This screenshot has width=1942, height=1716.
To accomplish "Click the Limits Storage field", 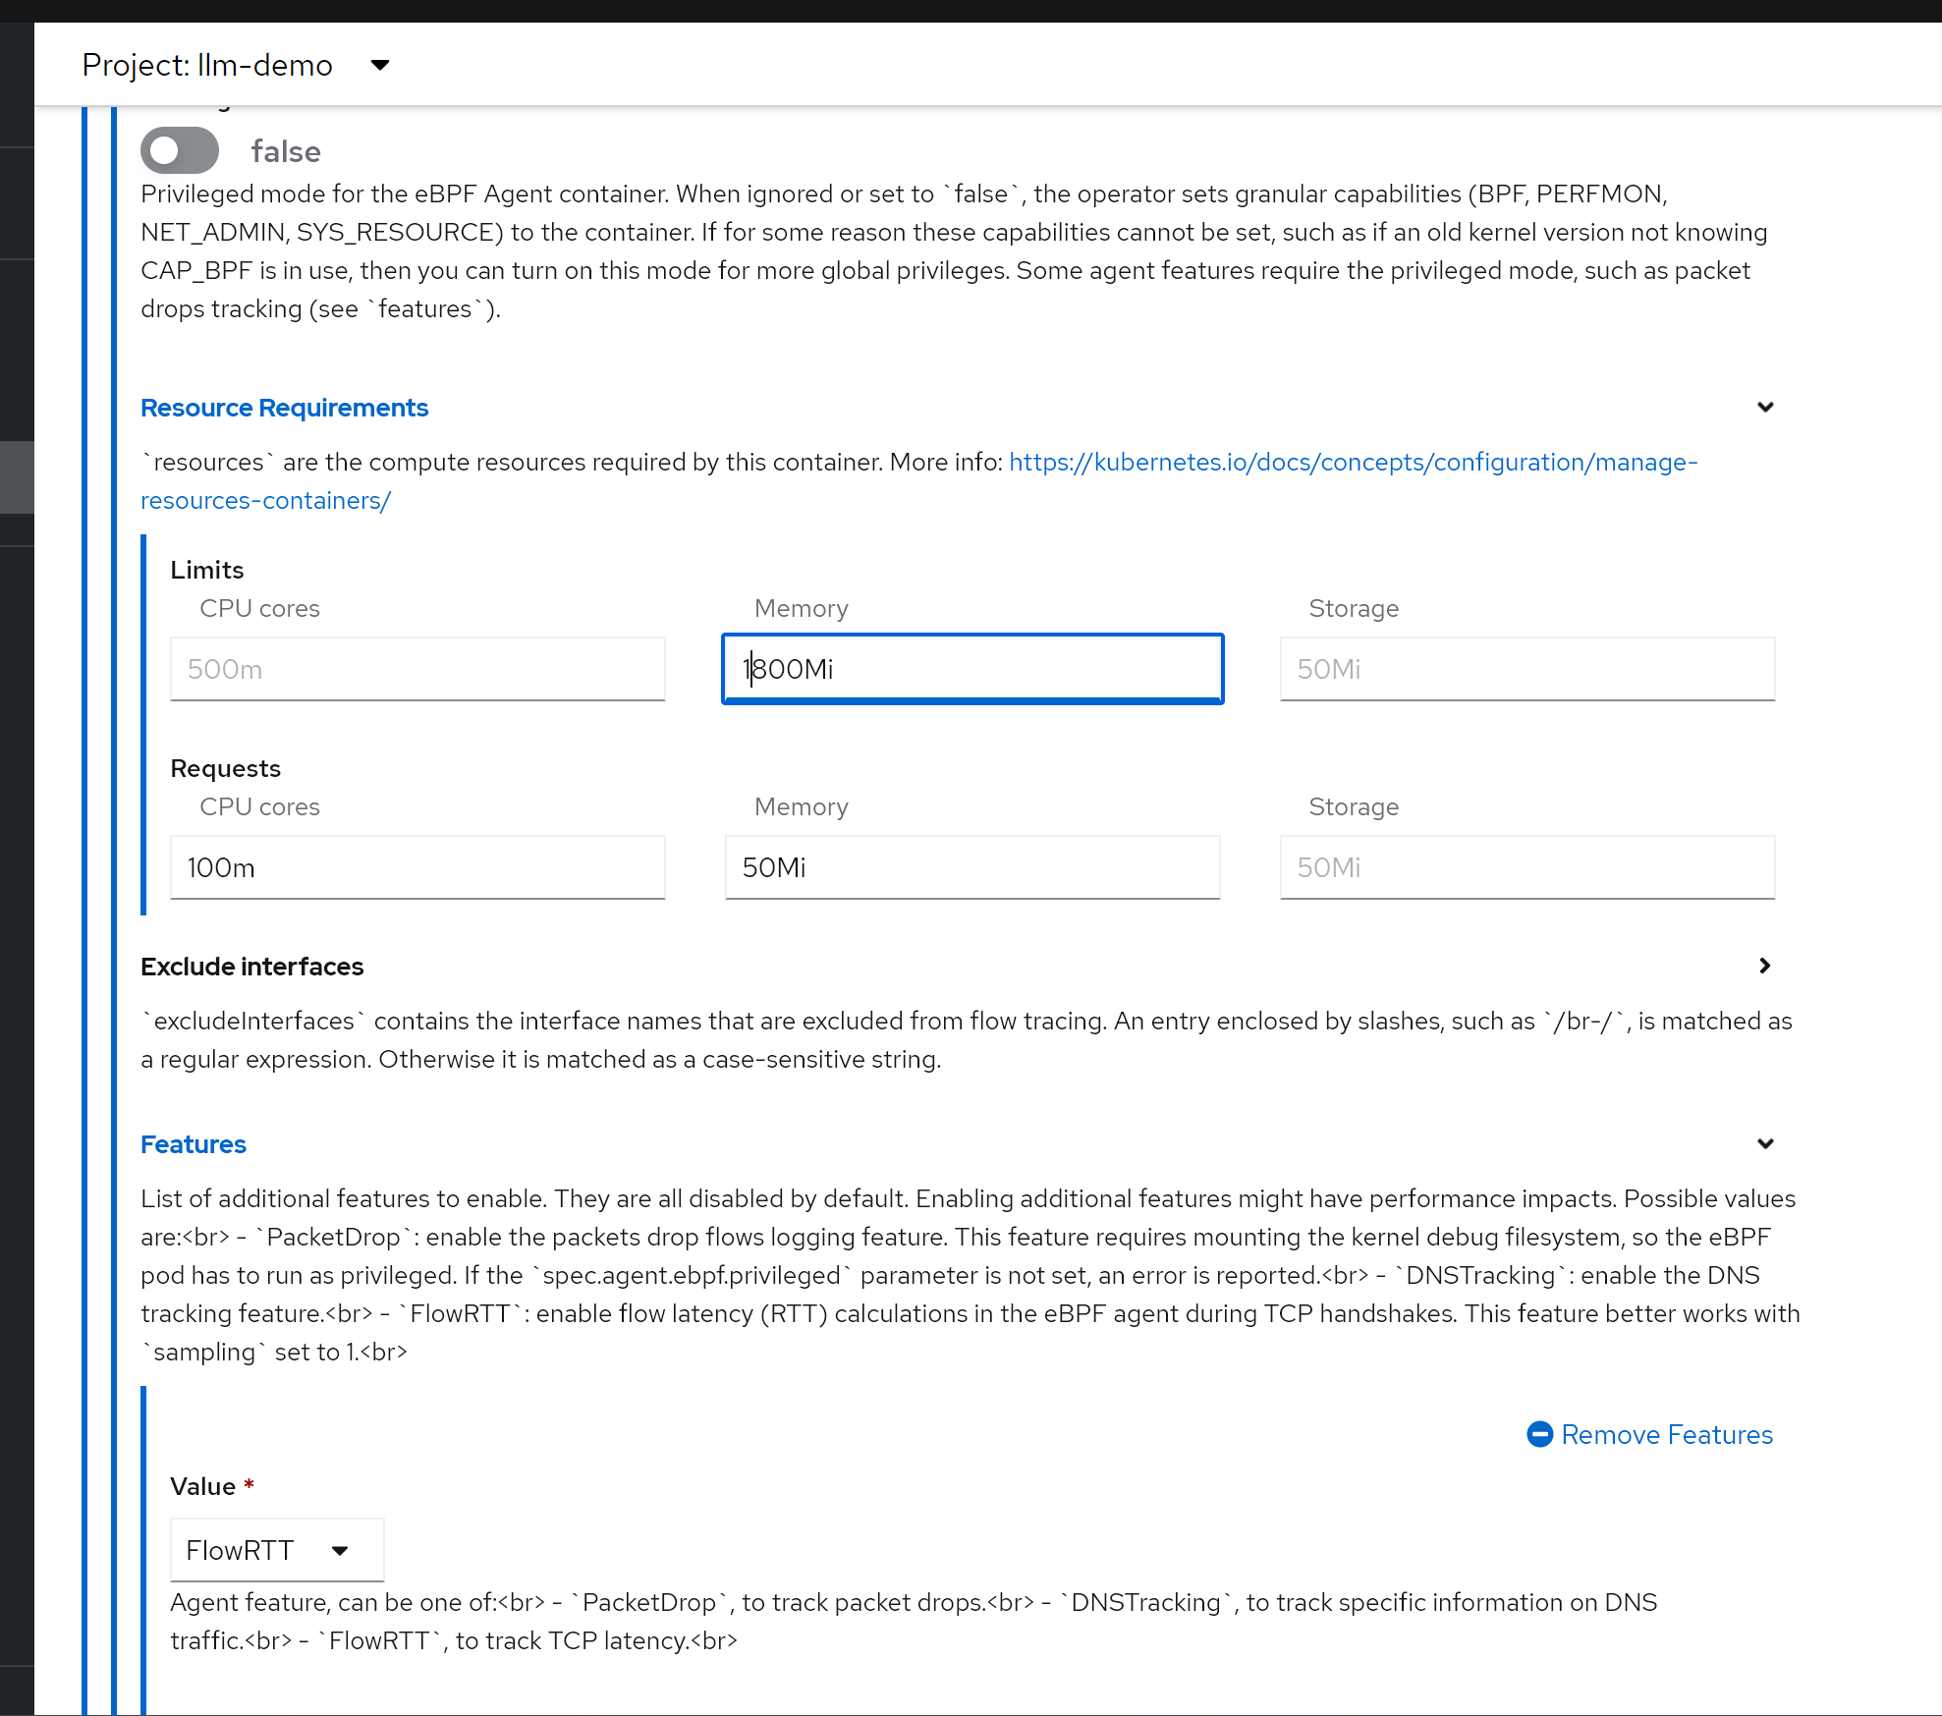I will (x=1526, y=669).
